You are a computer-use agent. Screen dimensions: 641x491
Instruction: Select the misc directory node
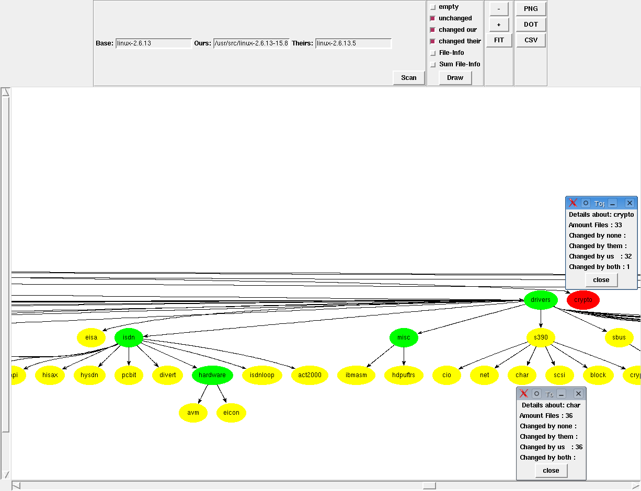404,338
